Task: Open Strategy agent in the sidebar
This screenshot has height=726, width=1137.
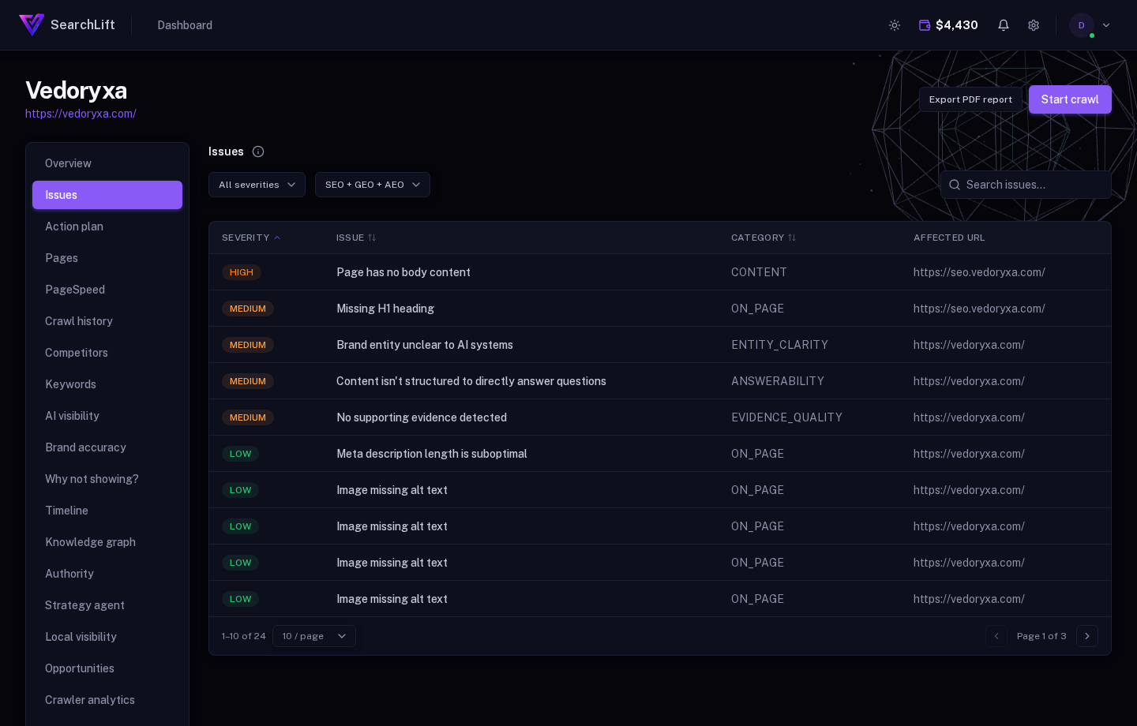Action: pos(107,605)
